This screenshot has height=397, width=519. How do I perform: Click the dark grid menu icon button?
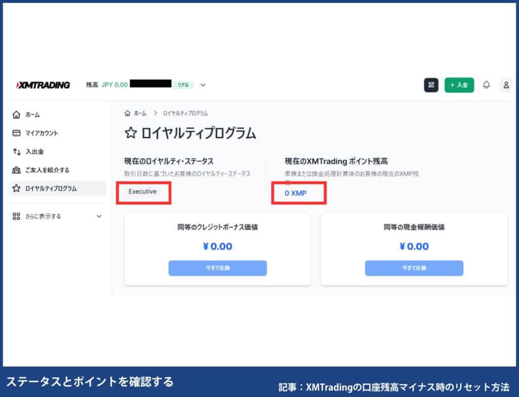pyautogui.click(x=431, y=85)
